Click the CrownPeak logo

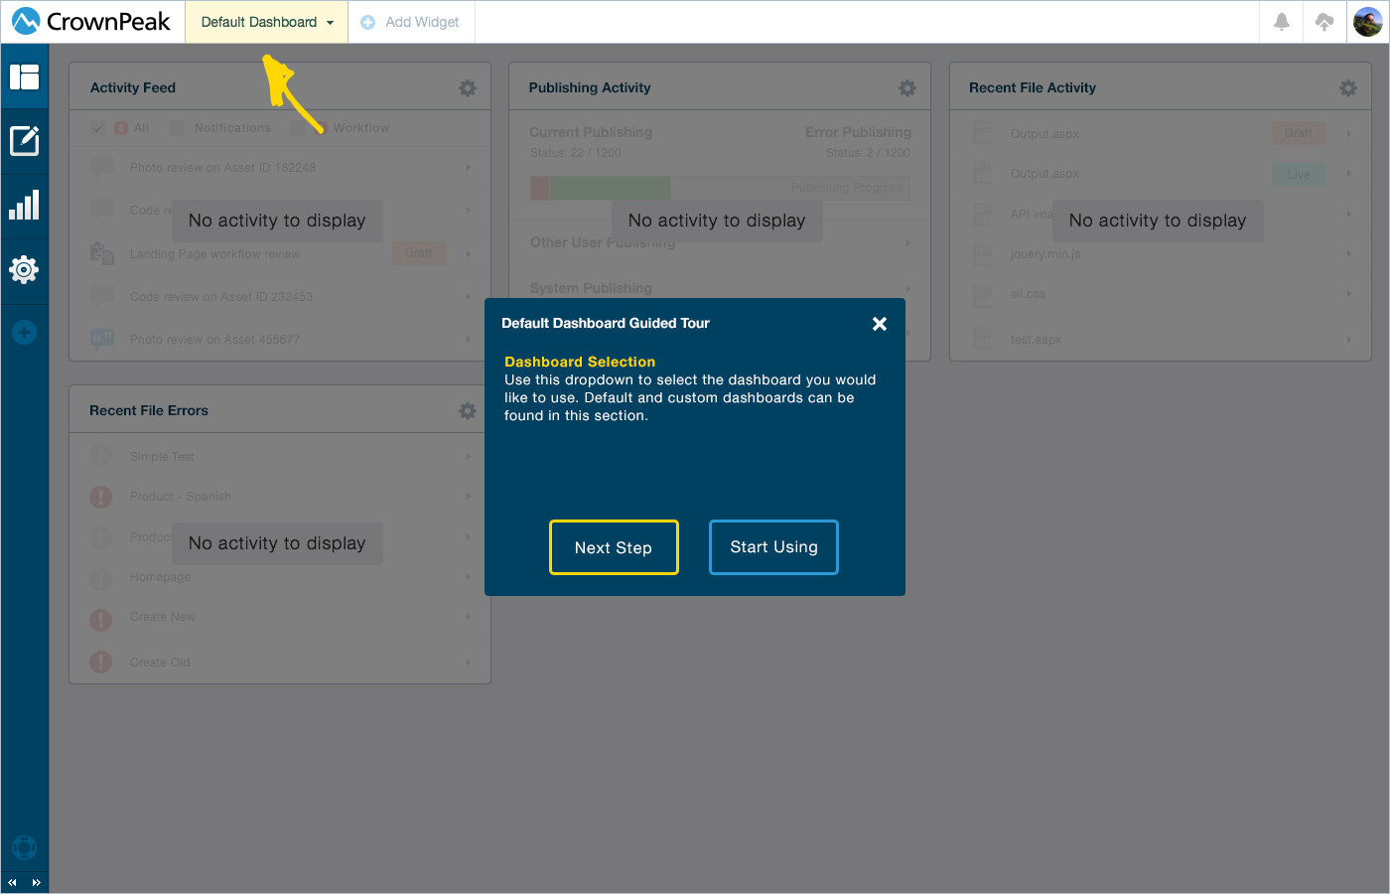91,21
